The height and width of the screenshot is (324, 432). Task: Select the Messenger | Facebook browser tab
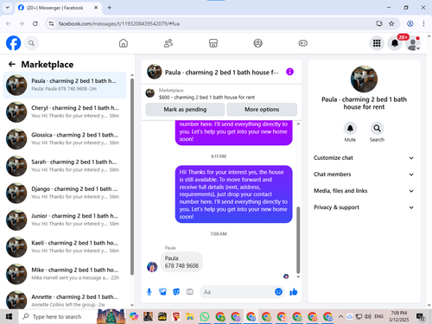58,8
